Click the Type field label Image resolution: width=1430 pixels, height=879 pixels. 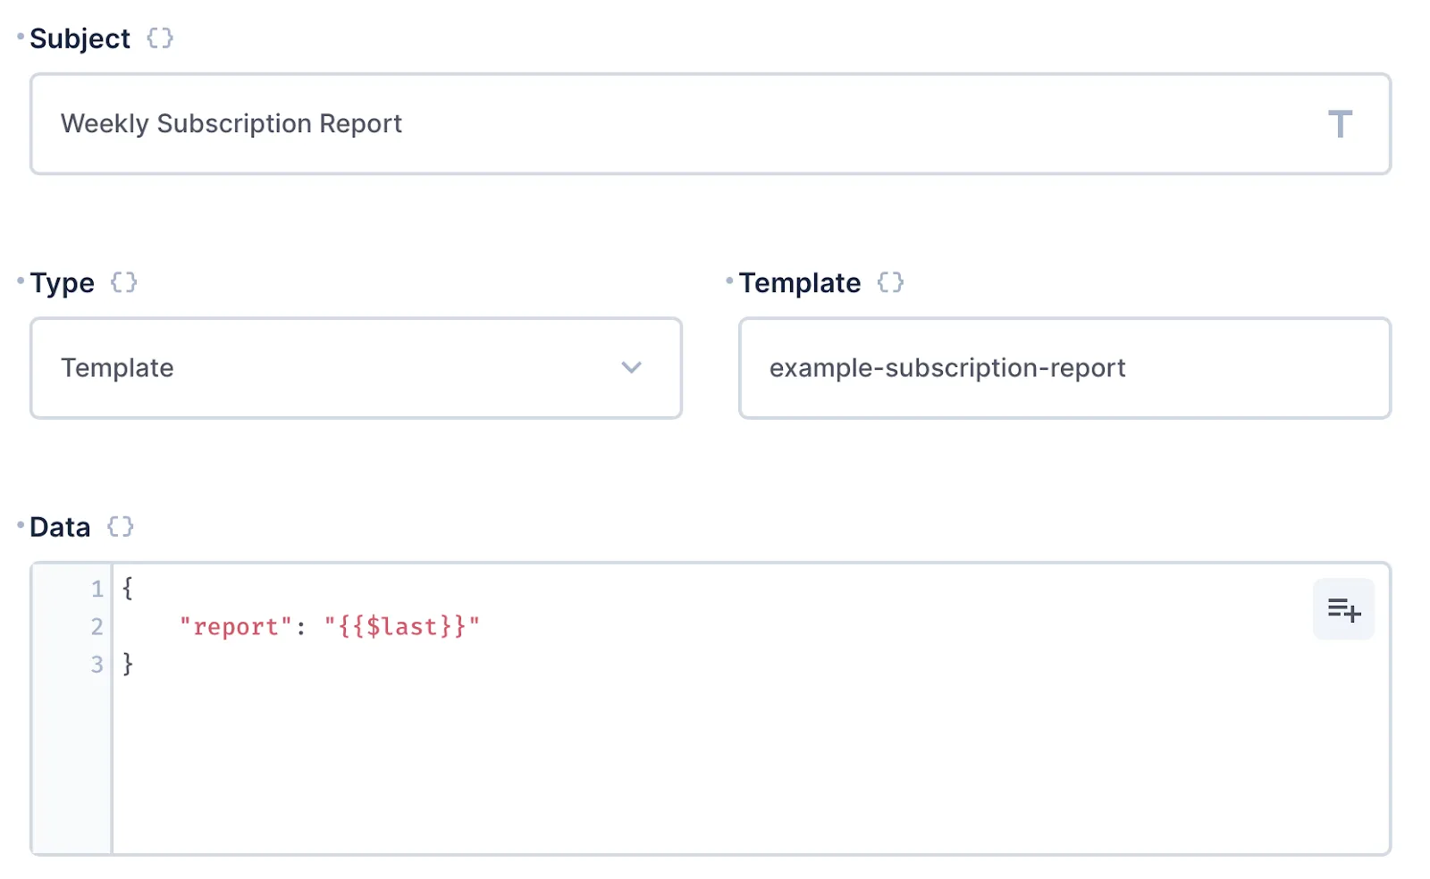[x=61, y=282]
